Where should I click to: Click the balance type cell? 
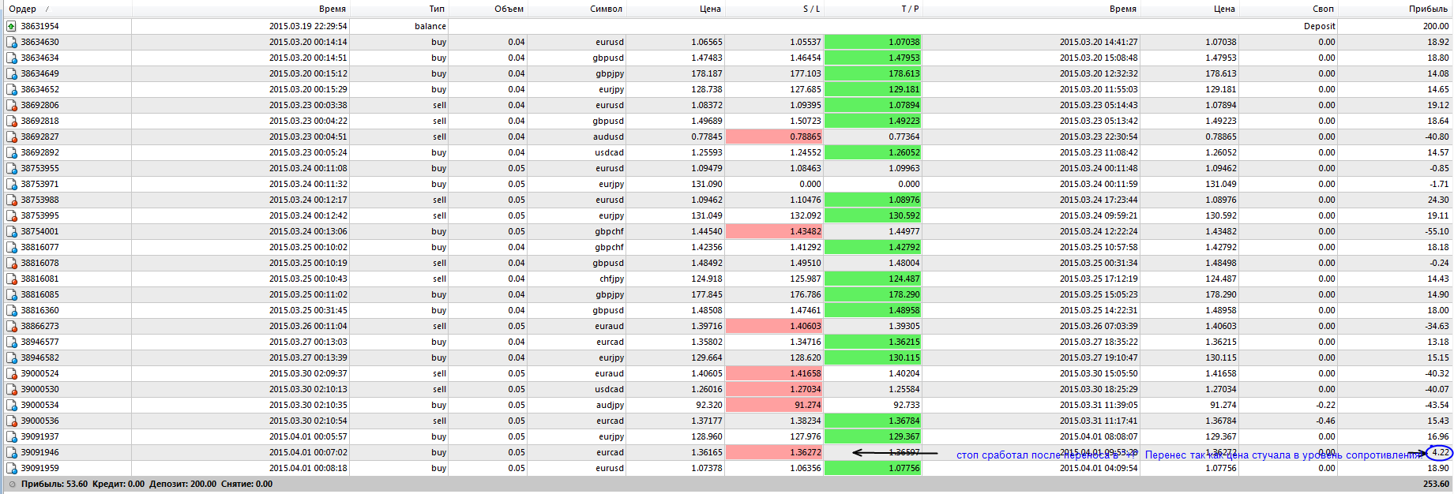pos(430,26)
